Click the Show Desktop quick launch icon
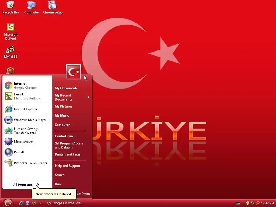This screenshot has width=276, height=207. pyautogui.click(x=28, y=203)
